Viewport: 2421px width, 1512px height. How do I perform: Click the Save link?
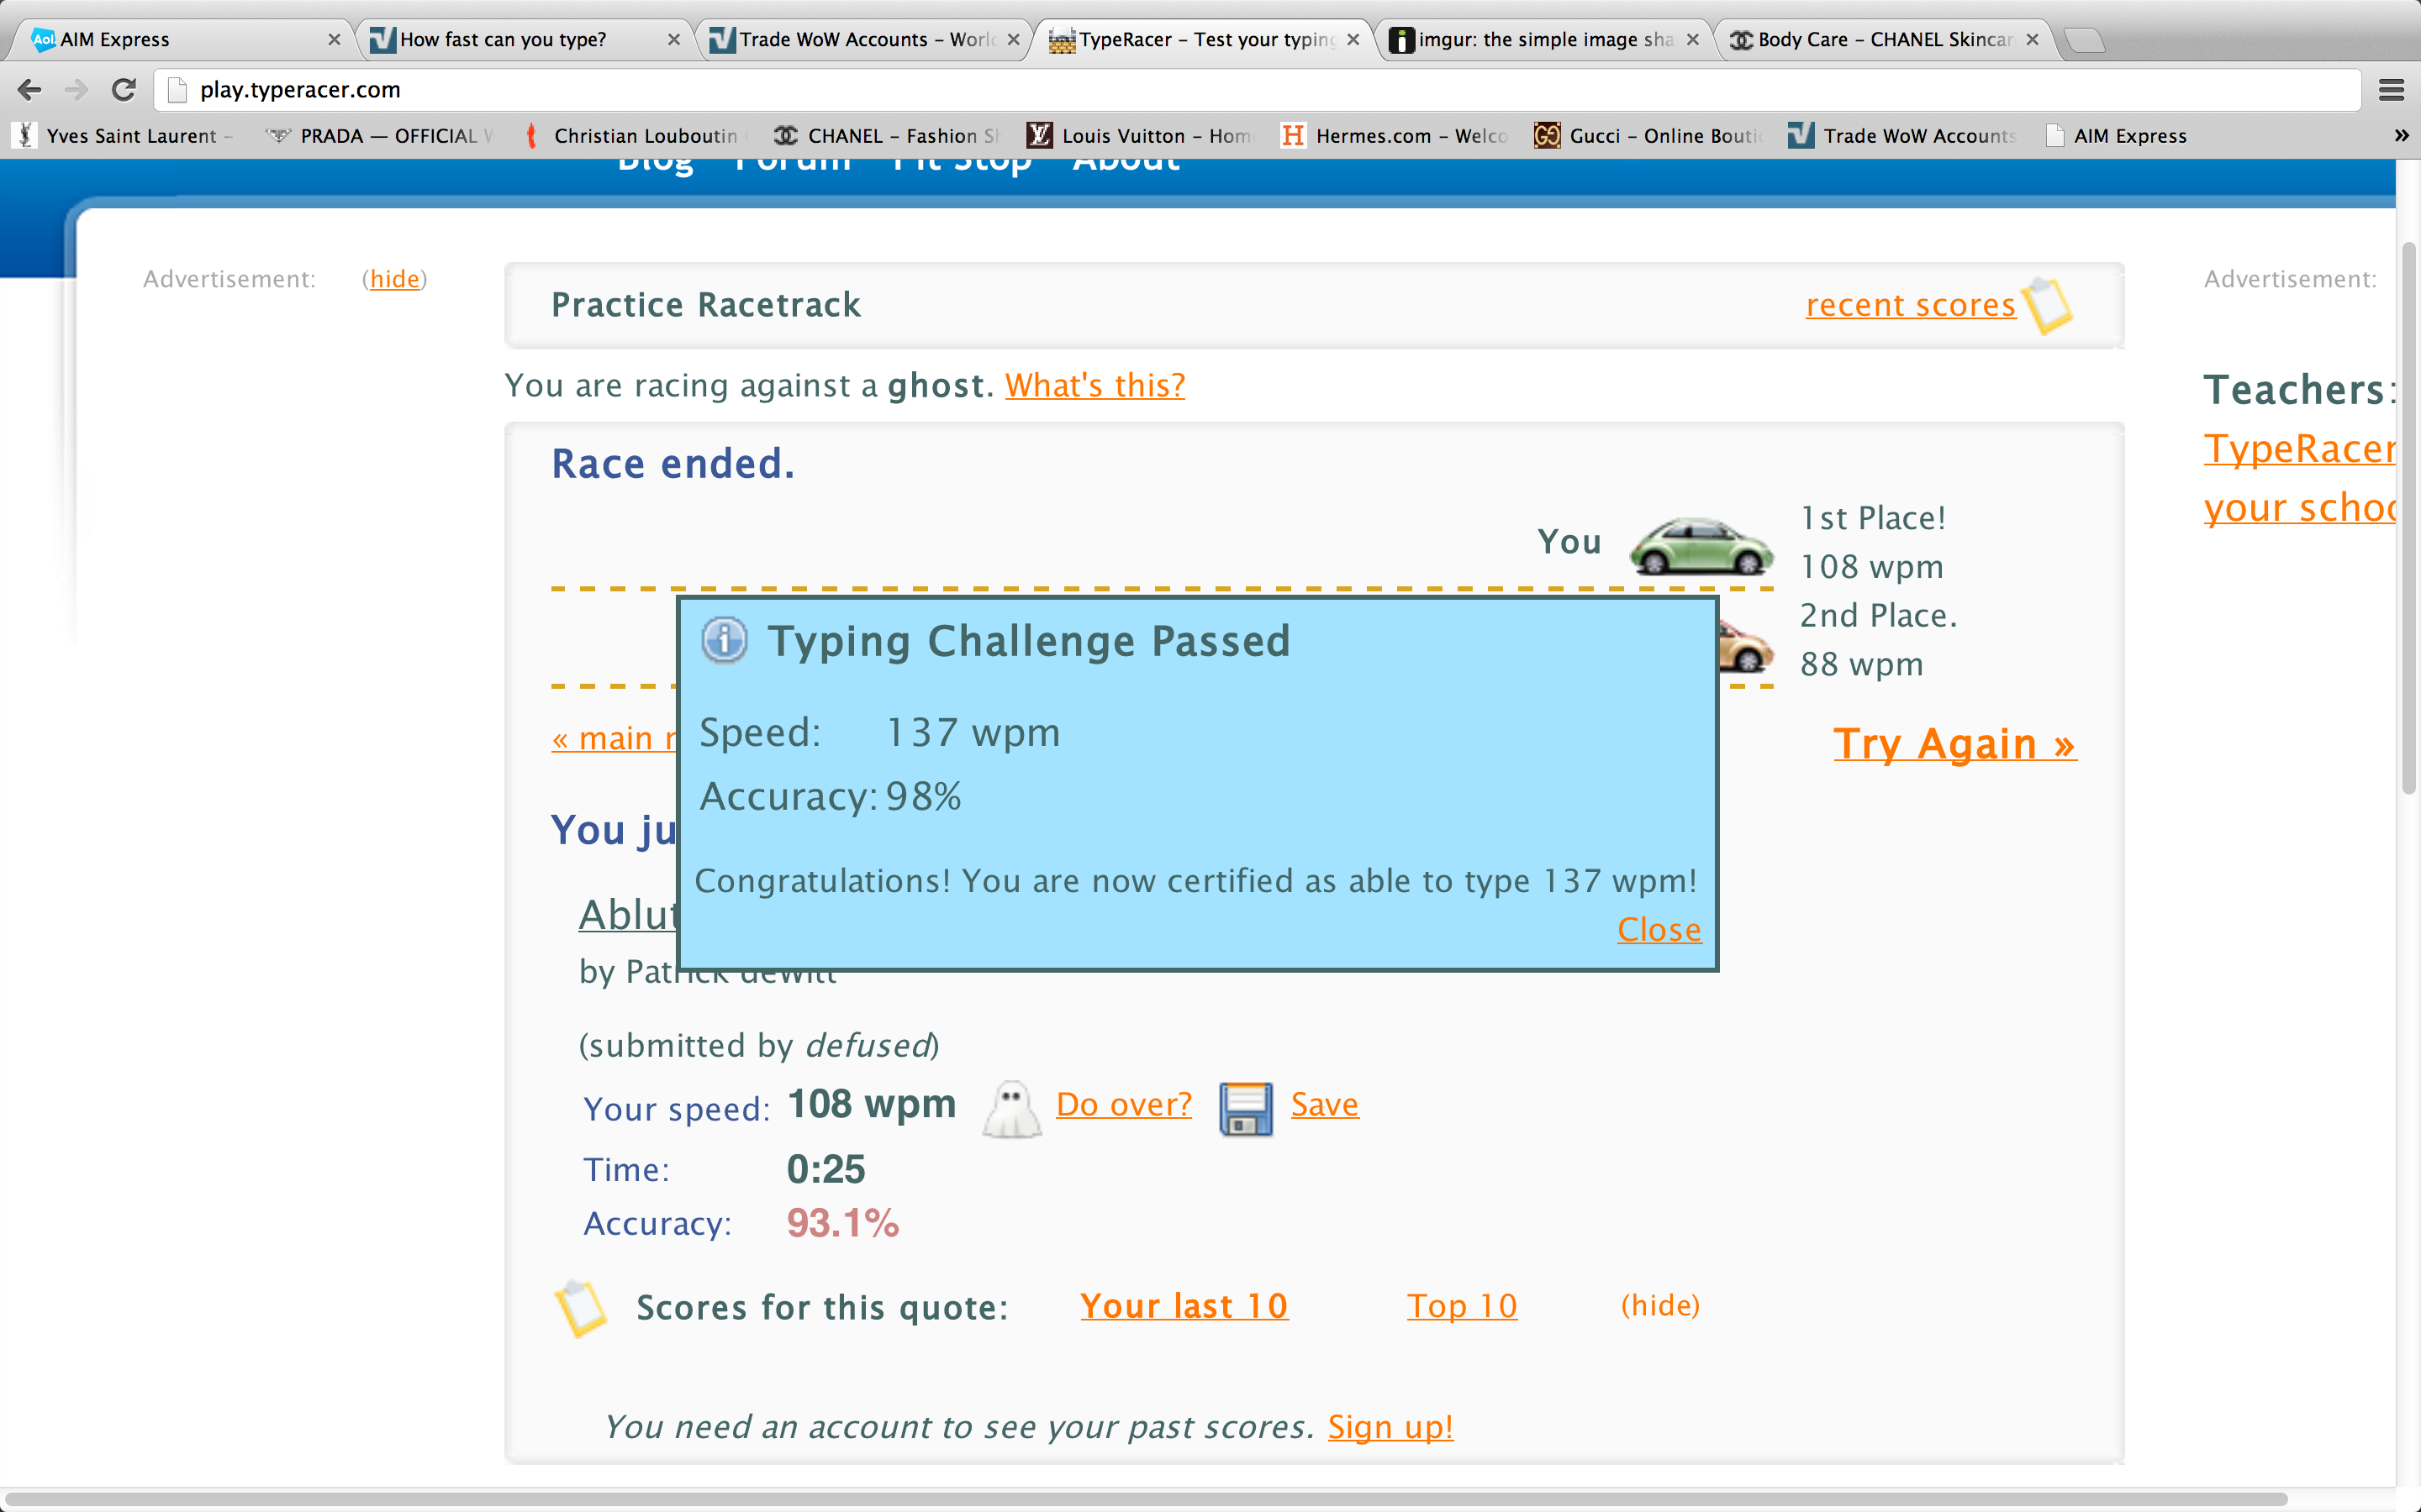1325,1104
